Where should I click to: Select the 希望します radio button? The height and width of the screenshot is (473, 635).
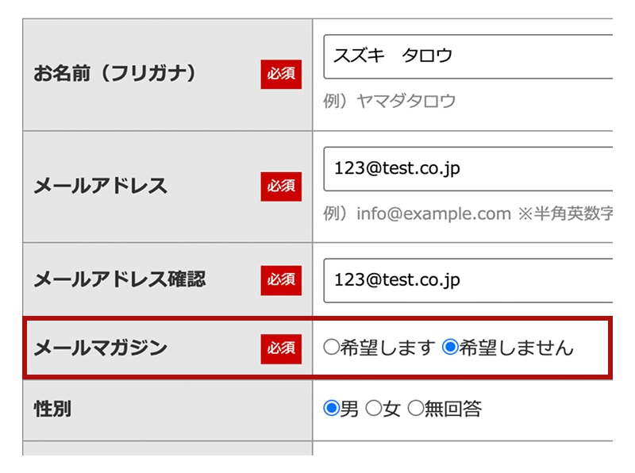(x=332, y=347)
